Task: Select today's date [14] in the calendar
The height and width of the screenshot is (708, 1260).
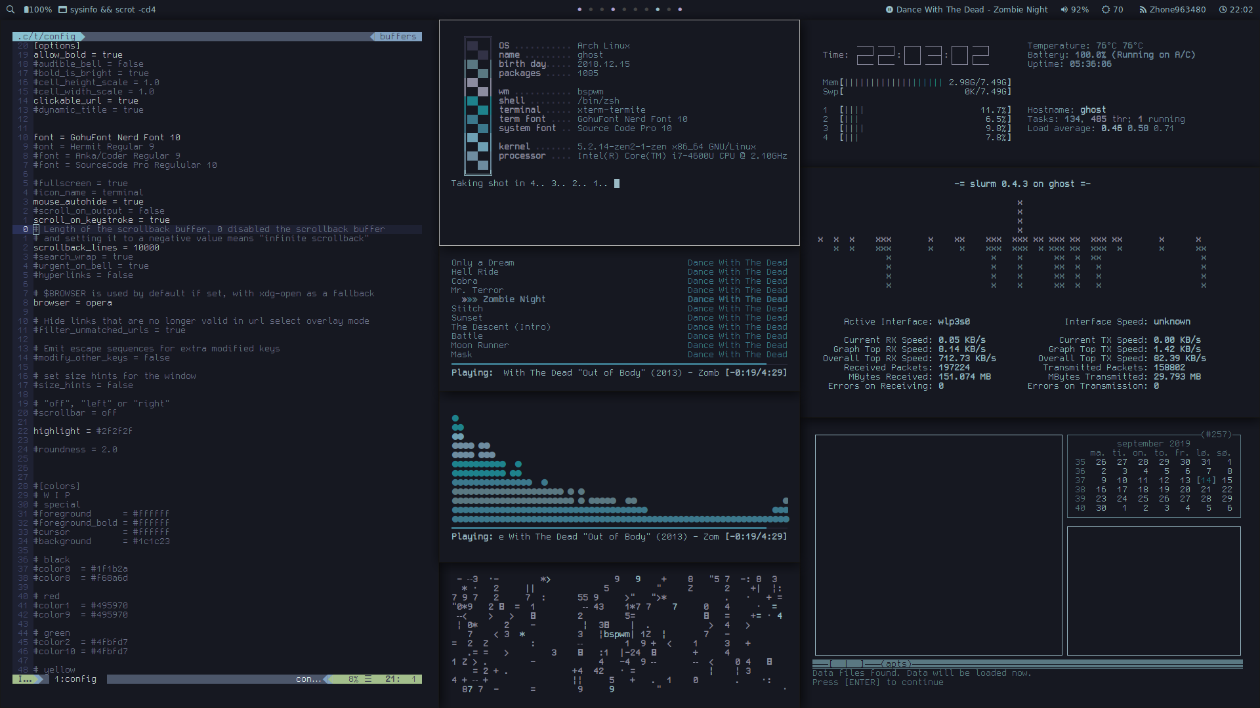Action: 1206,481
